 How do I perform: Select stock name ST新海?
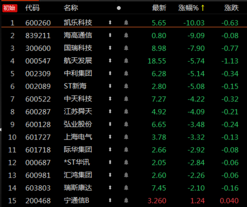[x=75, y=86]
